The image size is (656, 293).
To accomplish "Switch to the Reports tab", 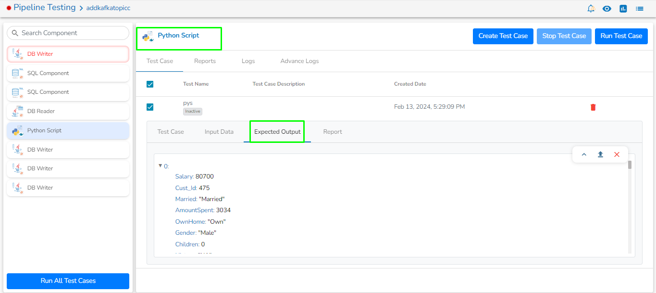I will click(205, 61).
